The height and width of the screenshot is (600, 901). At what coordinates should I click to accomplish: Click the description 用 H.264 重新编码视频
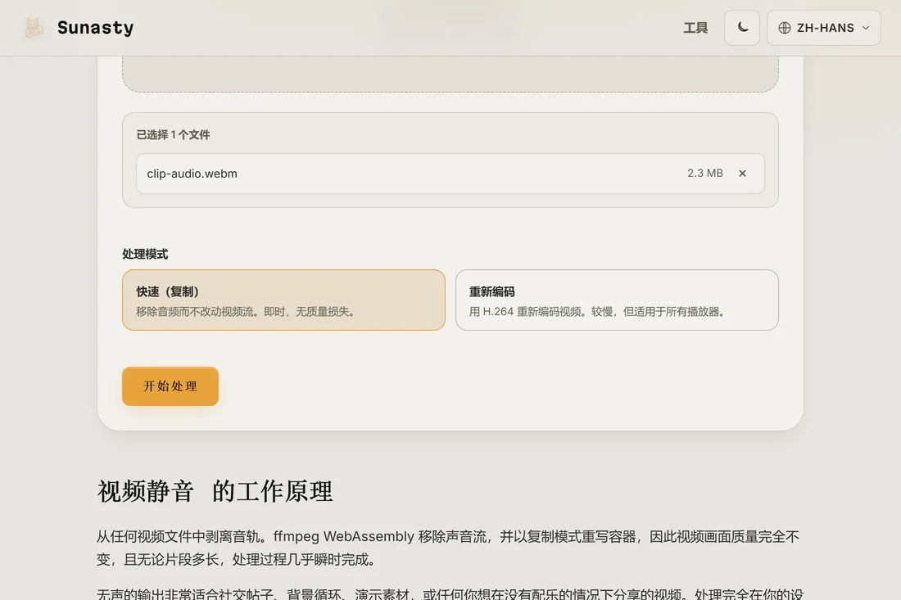(x=598, y=312)
